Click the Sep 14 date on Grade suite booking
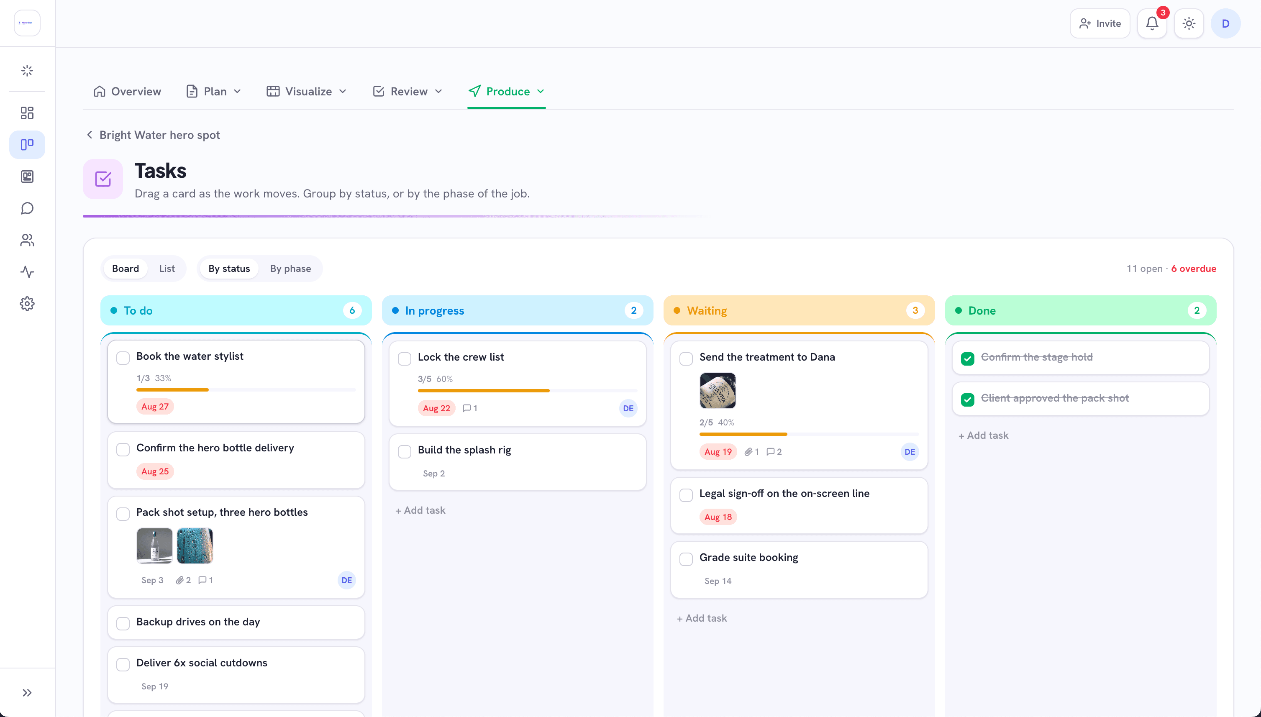Viewport: 1261px width, 717px height. (x=718, y=581)
